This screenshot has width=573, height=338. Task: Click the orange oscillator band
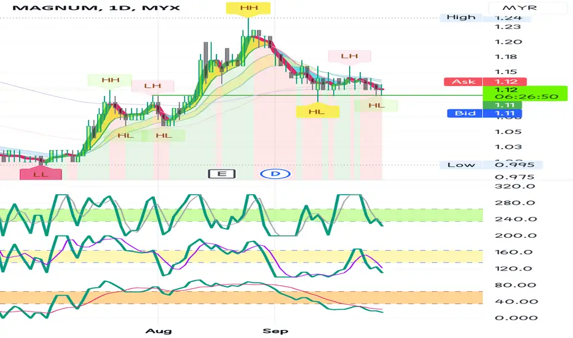[x=241, y=298]
